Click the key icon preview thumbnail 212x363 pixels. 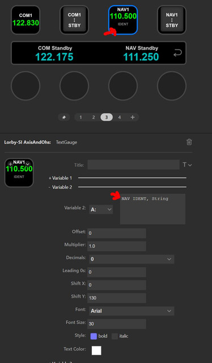19,172
